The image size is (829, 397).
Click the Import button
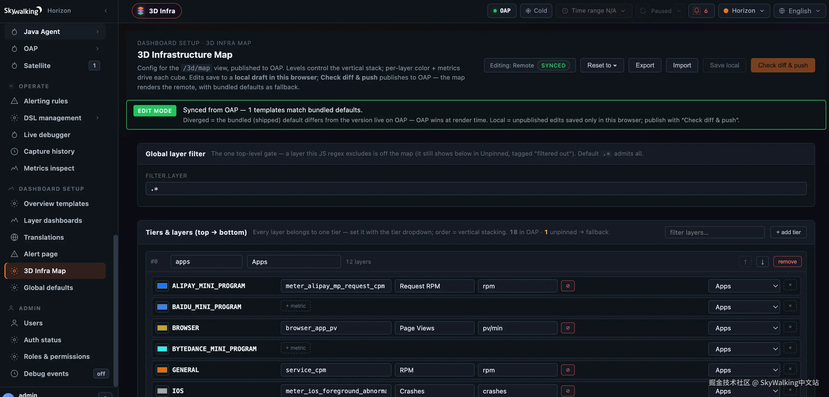click(x=682, y=65)
